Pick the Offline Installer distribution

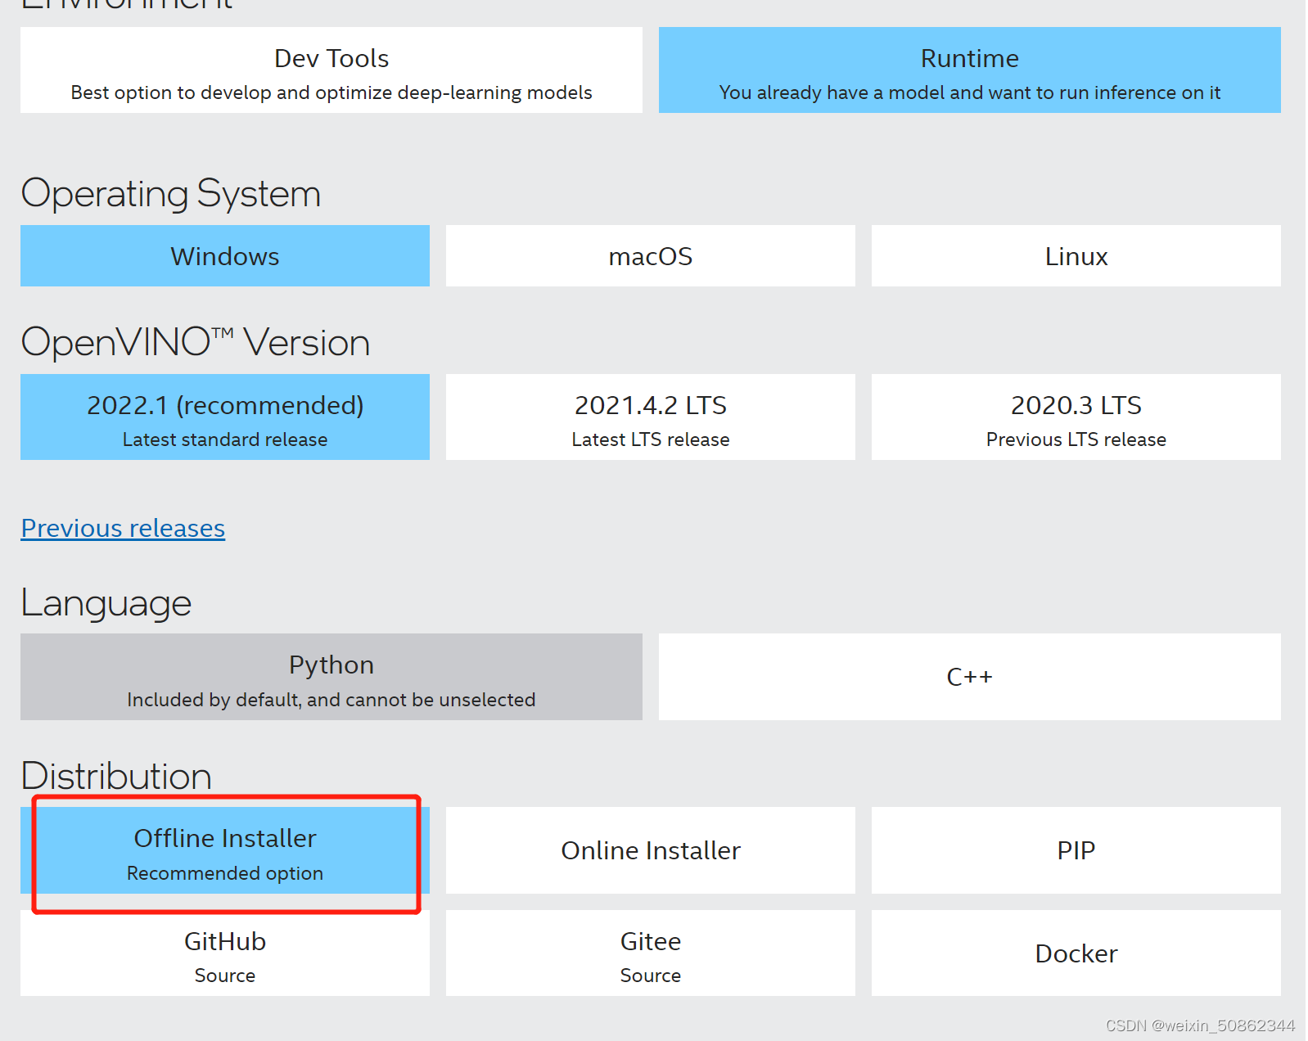[x=225, y=850]
